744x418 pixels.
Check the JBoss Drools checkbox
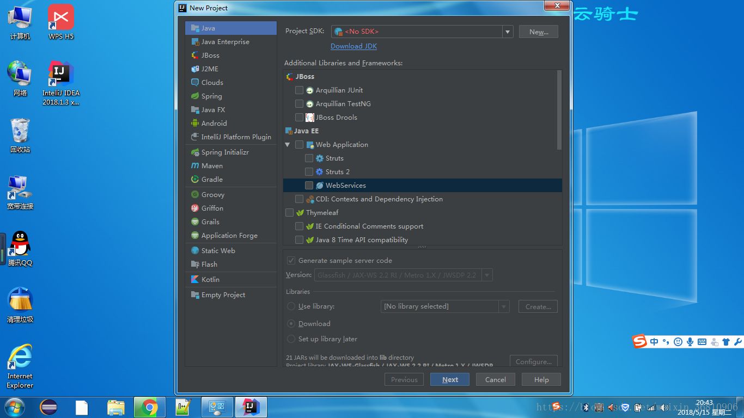point(299,118)
